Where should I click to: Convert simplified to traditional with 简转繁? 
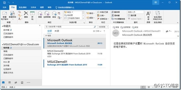coord(116,15)
